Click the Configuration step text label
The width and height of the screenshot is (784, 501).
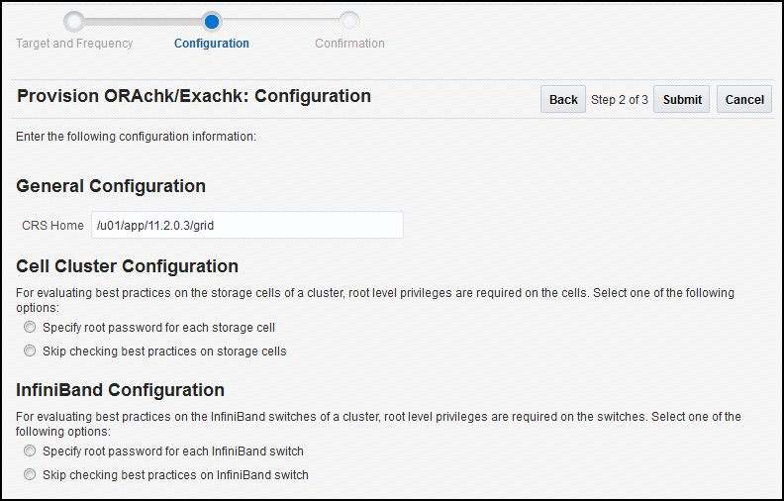click(212, 44)
